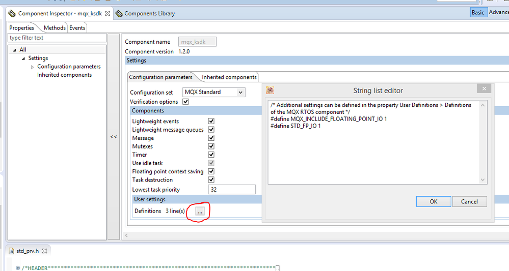Click the Components Library tab icon
Image resolution: width=509 pixels, height=271 pixels.
(119, 14)
